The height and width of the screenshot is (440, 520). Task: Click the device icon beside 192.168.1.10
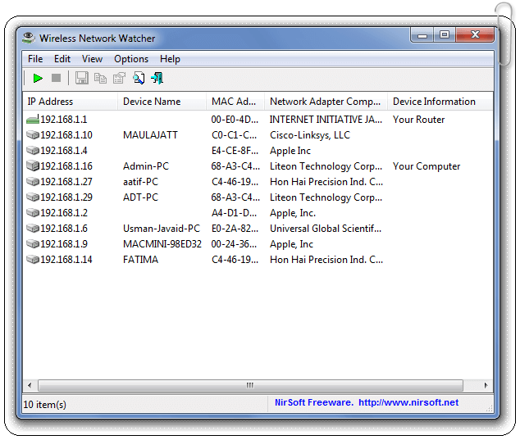click(33, 135)
